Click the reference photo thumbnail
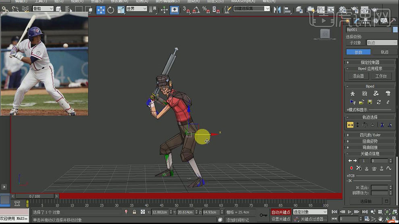 point(44,64)
